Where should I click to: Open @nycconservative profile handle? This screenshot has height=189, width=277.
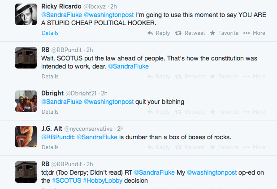click(x=88, y=129)
